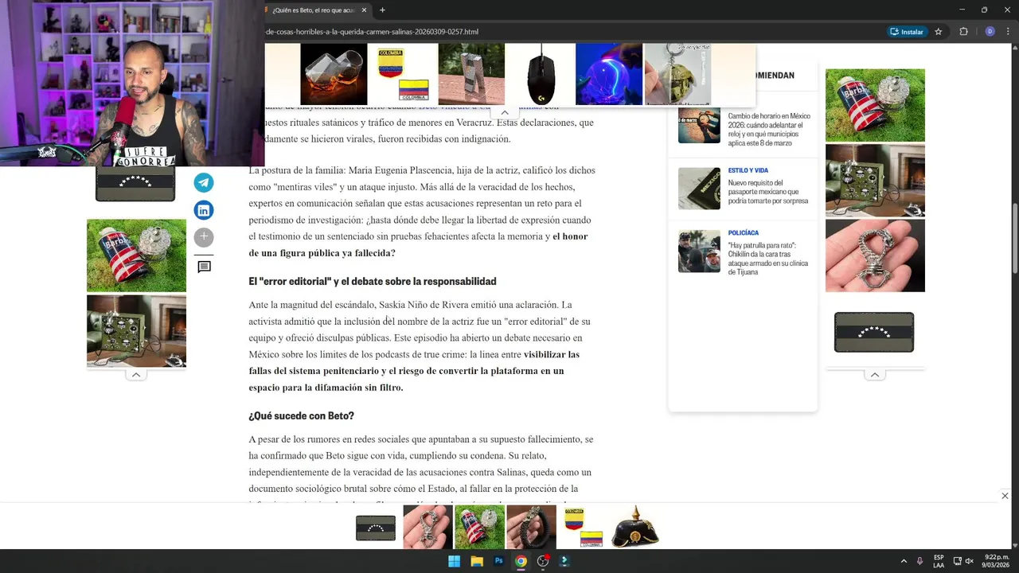The width and height of the screenshot is (1019, 573).
Task: Close the bottom ad banner
Action: 1005,496
